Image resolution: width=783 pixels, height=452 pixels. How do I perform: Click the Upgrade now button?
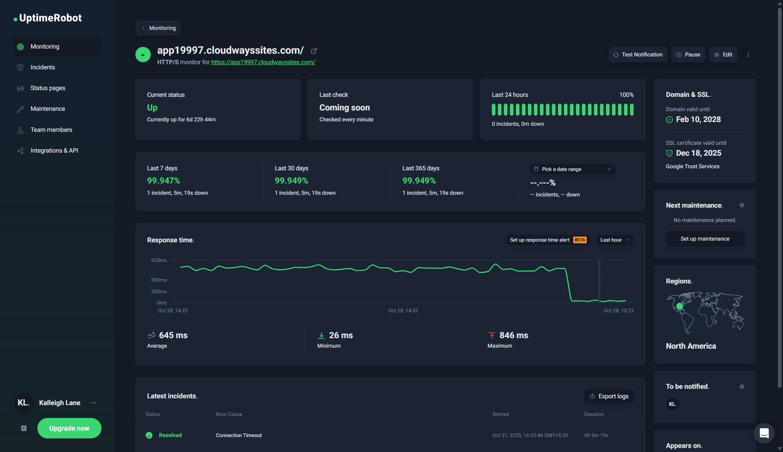(x=69, y=428)
